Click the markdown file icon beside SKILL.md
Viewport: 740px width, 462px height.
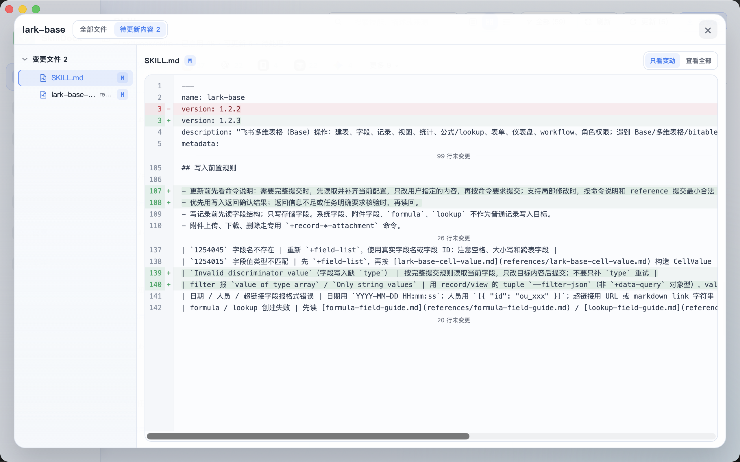(x=43, y=78)
